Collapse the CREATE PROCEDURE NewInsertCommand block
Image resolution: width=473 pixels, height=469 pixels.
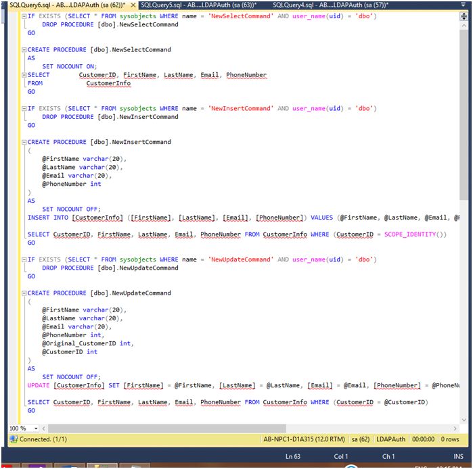24,142
